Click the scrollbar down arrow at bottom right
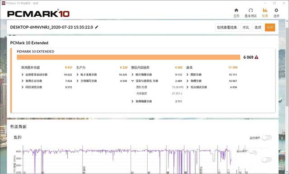This screenshot has height=174, width=289. click(x=287, y=172)
